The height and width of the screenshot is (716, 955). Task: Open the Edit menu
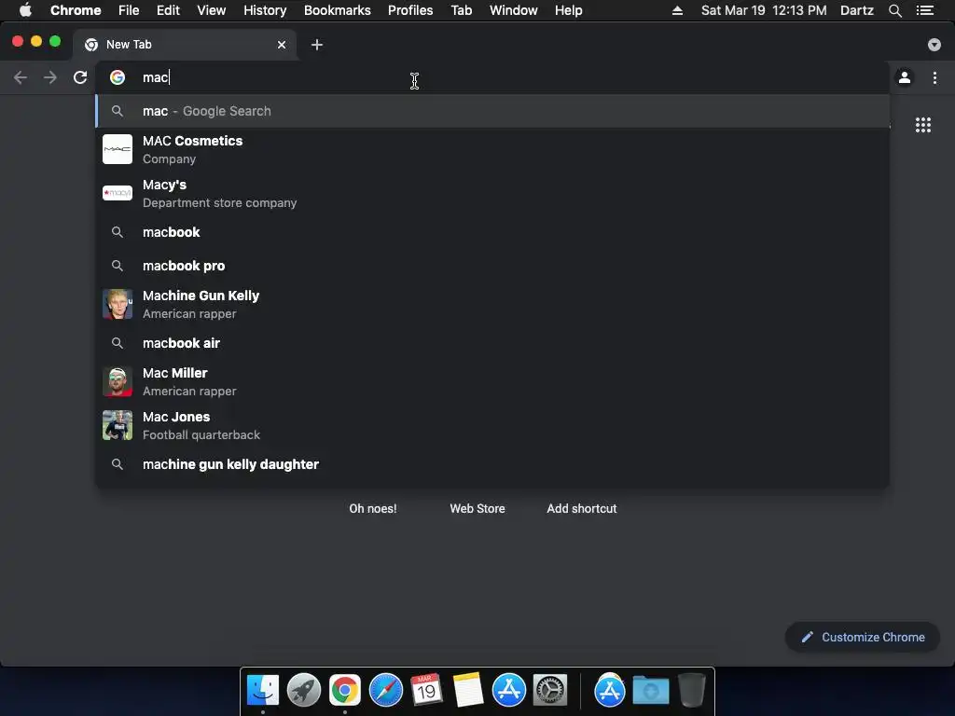168,10
